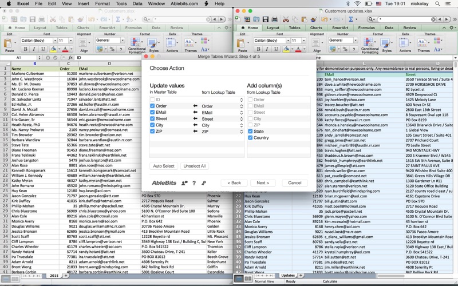Open the lookup column stepper for Street row
Screen dimensions: 458x286
click(241, 119)
